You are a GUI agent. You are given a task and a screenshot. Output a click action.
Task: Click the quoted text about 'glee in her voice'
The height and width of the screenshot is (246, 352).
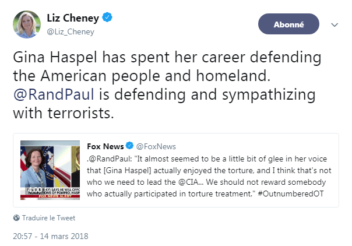coord(227,158)
